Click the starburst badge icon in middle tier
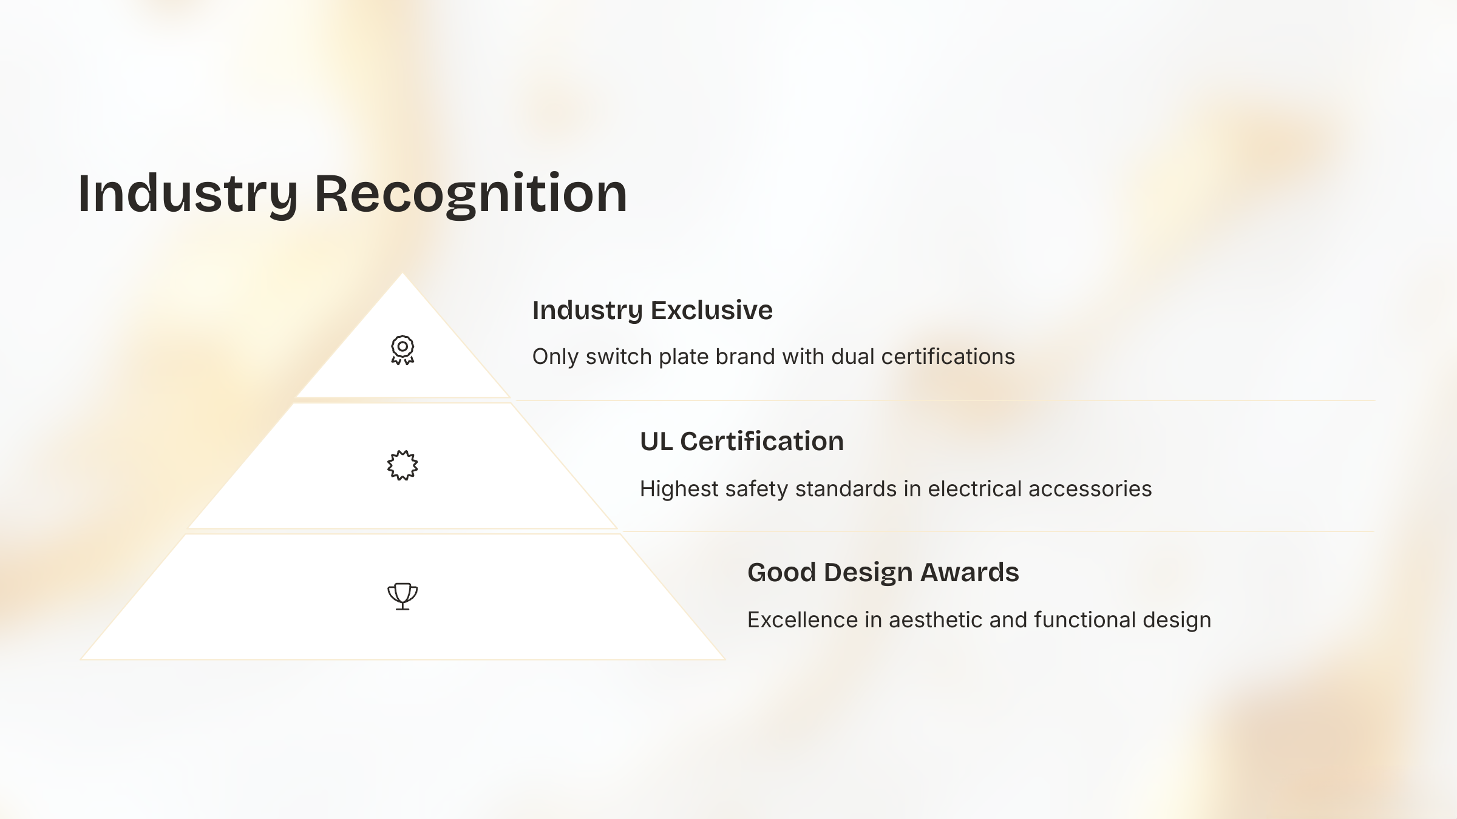This screenshot has width=1457, height=819. 402,465
